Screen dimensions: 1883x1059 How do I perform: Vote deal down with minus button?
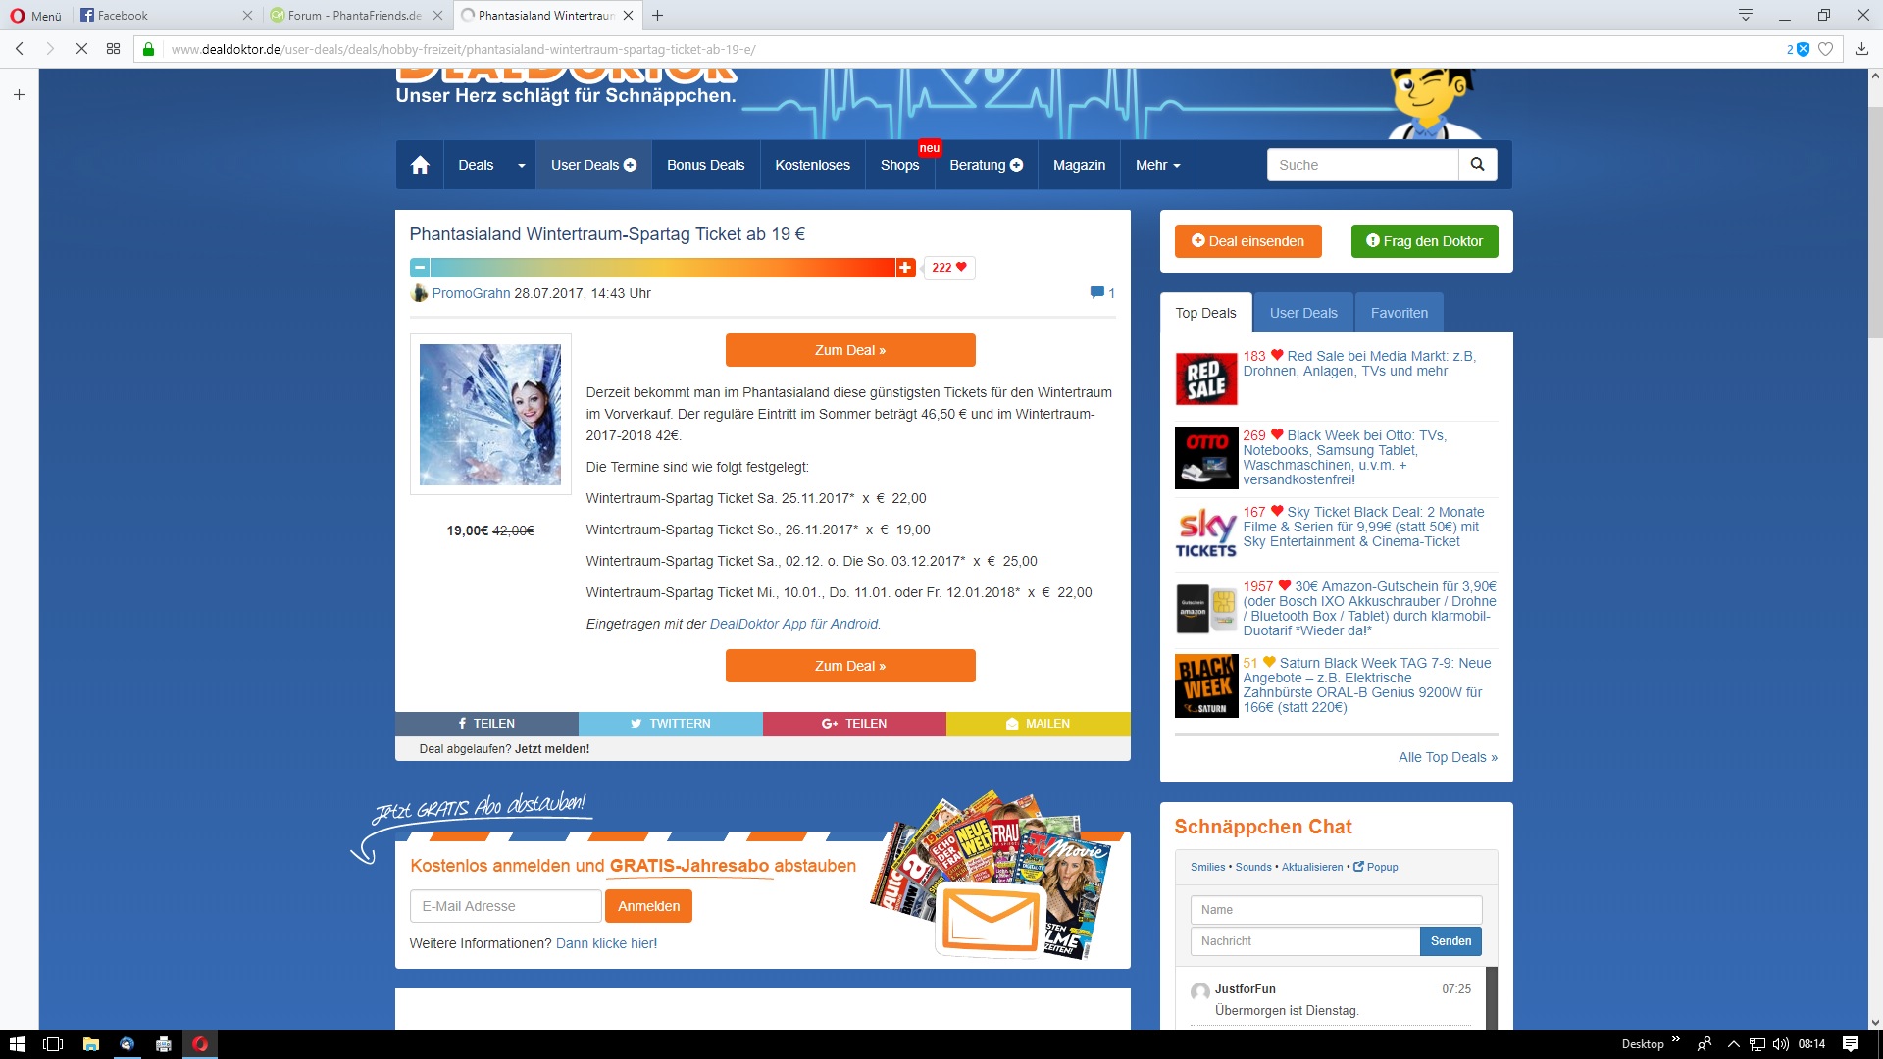420,268
